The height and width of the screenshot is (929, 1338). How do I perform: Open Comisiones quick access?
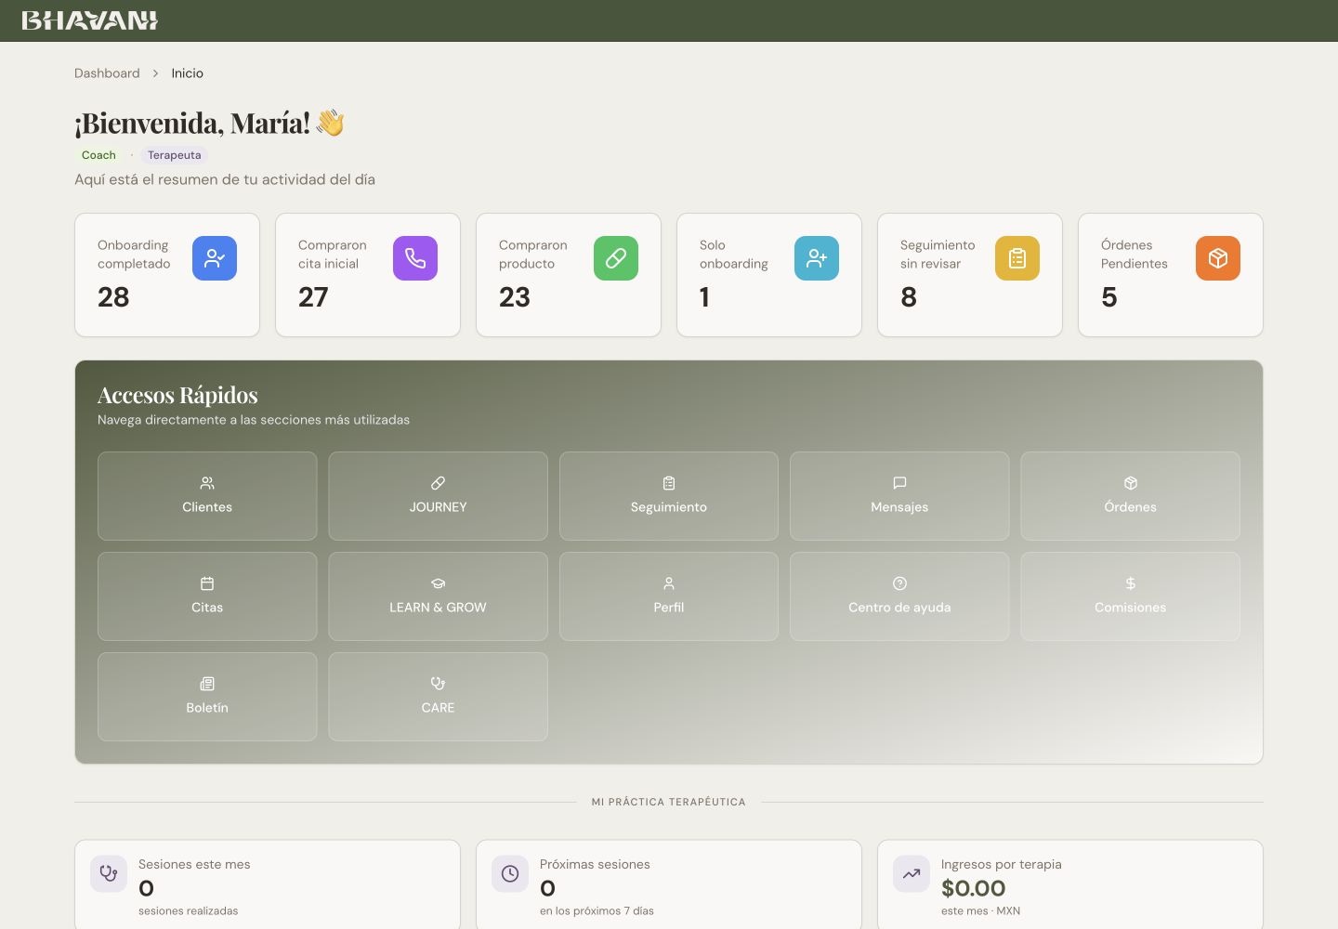(x=1131, y=596)
